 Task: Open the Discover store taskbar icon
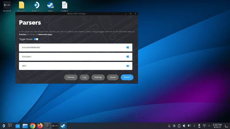click(18, 126)
